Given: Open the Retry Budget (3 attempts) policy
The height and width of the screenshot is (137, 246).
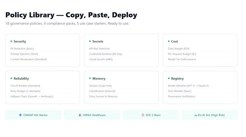Looking at the screenshot, I should click(x=25, y=91).
